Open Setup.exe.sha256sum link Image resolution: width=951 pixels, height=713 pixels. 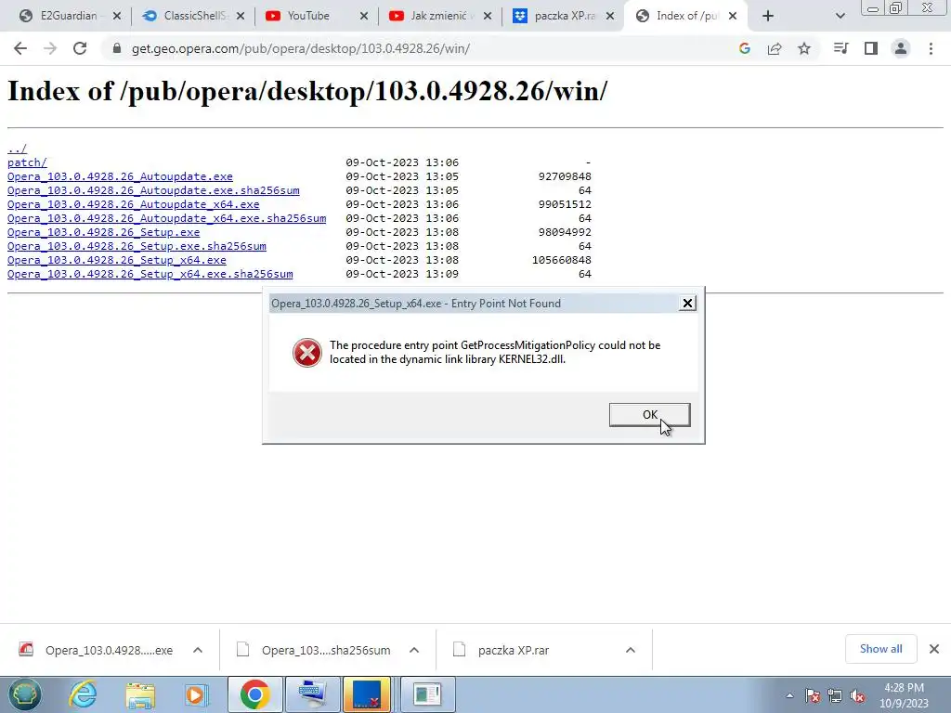point(137,246)
